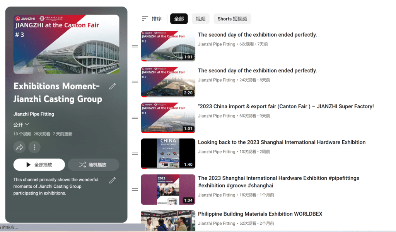Click channel name beside 52次观看 video
Viewport: 396px width, 232px height.
217,224
